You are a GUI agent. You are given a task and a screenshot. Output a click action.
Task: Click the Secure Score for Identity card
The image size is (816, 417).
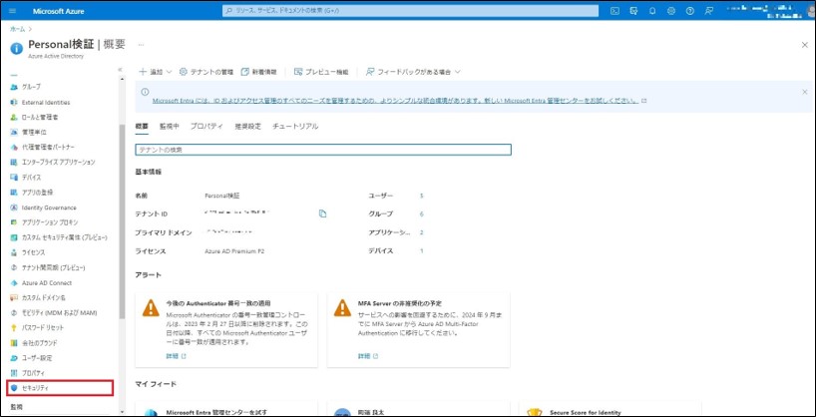coord(609,409)
